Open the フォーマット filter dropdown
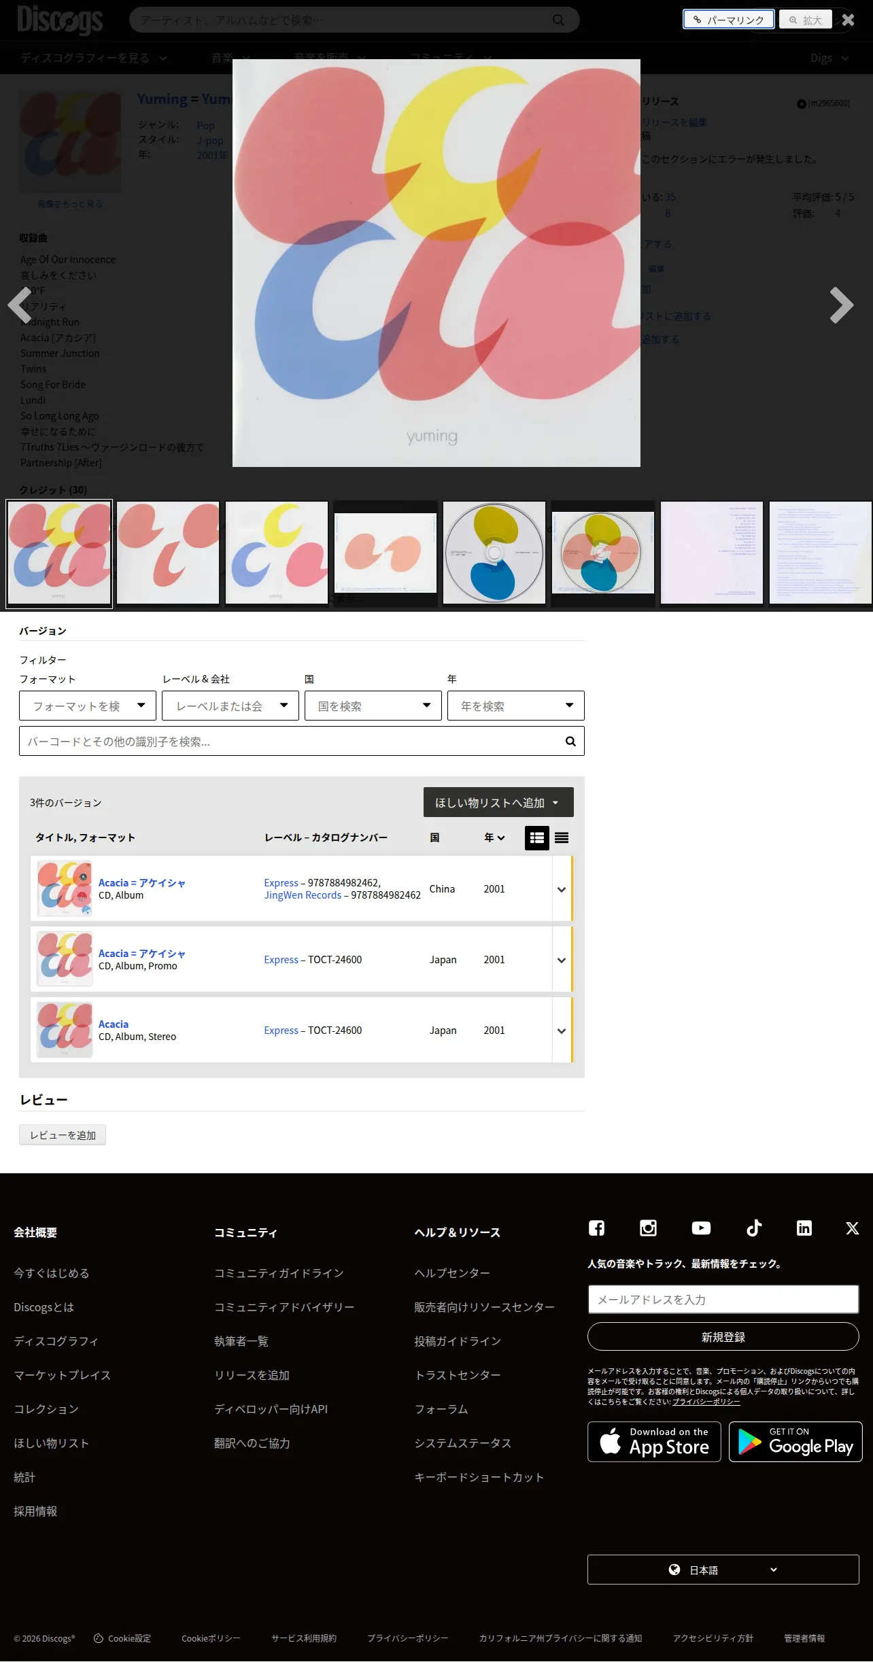 pos(88,706)
